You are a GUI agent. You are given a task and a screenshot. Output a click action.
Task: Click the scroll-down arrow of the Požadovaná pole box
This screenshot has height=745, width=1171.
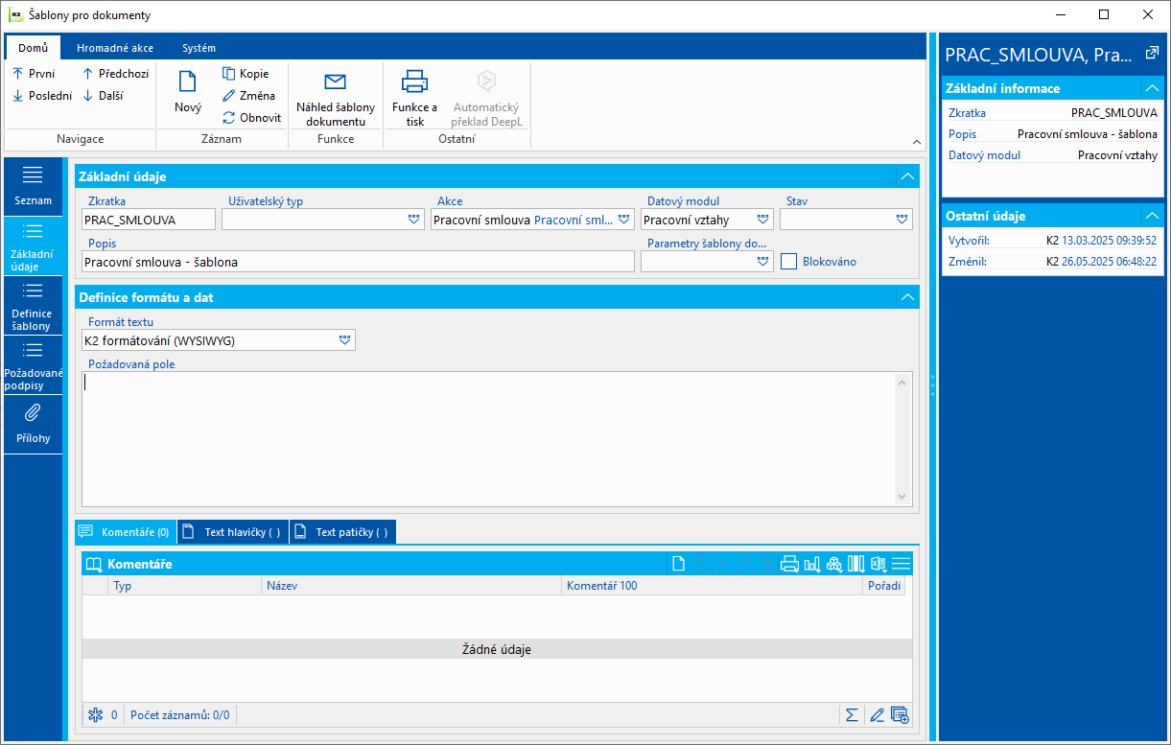902,497
